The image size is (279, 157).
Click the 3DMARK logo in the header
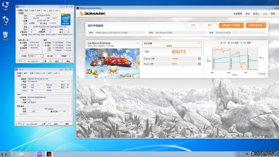[92, 14]
